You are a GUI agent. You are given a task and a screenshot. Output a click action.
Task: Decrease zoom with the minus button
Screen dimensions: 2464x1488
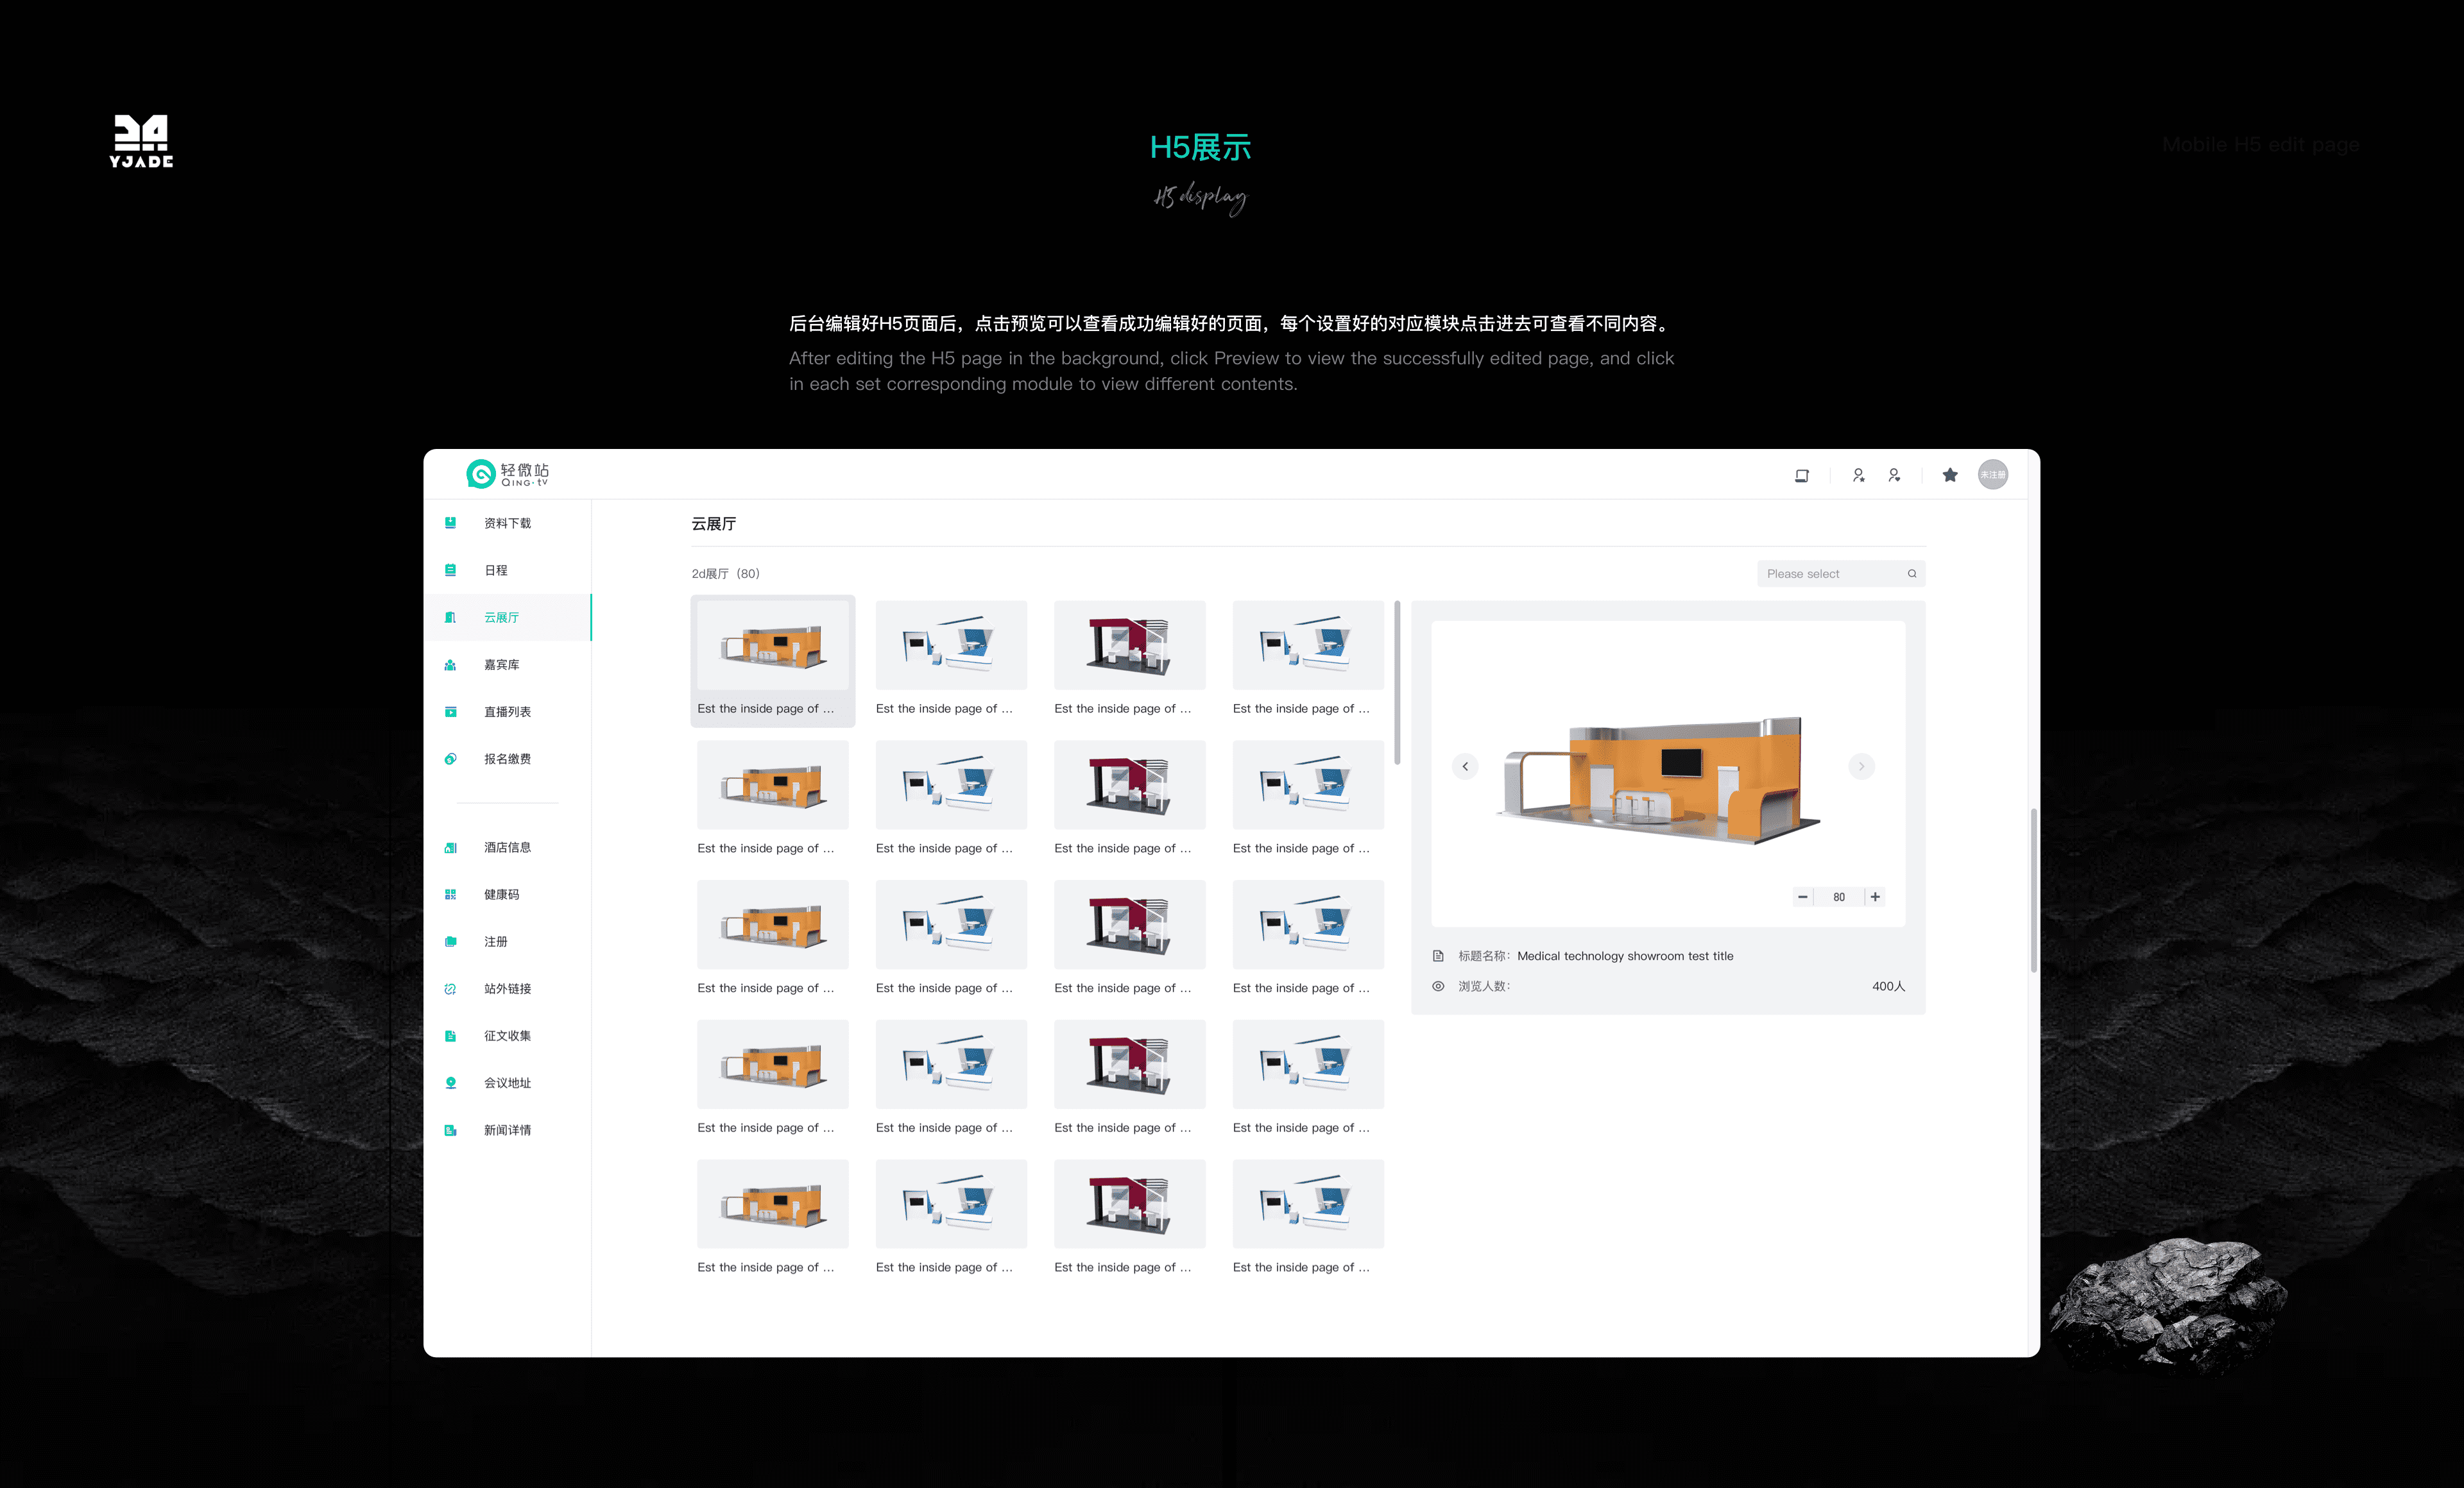point(1802,897)
